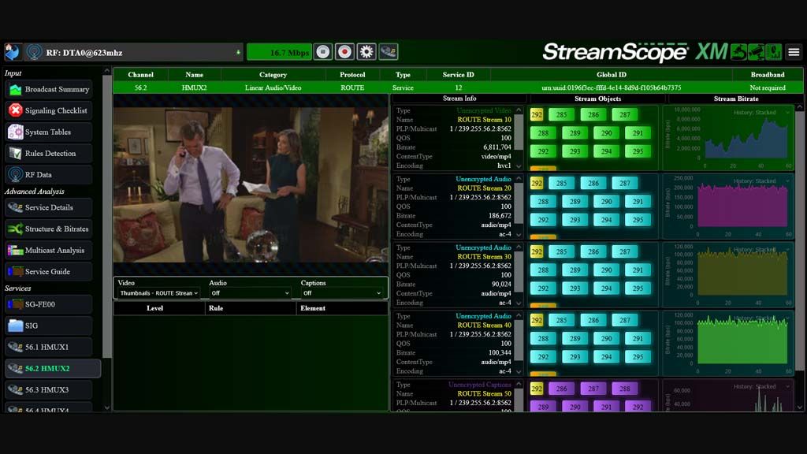Click the Category column header
807x454 pixels.
point(273,75)
